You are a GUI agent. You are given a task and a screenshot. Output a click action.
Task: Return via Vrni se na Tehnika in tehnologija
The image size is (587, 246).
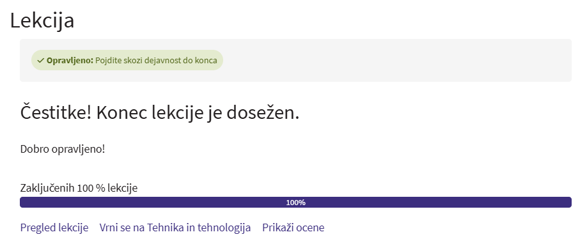pos(175,227)
